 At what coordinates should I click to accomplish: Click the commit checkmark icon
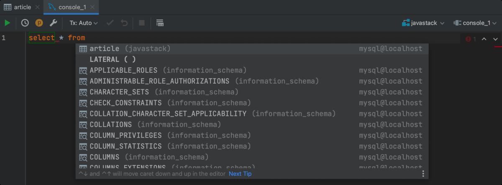[110, 23]
